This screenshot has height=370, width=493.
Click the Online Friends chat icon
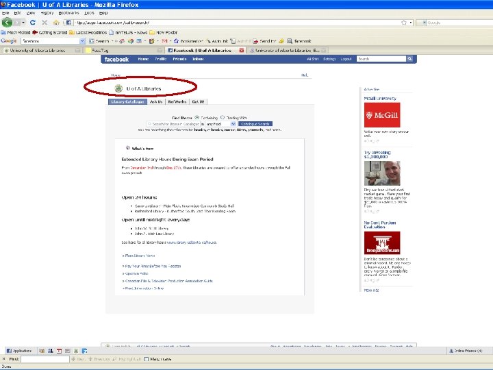click(451, 351)
